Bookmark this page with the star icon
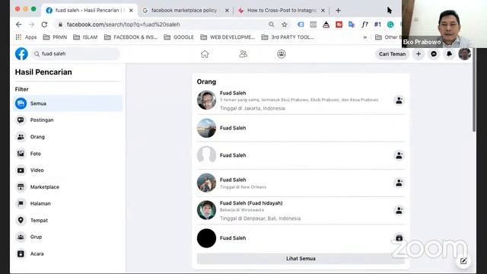This screenshot has width=487, height=274. [284, 24]
